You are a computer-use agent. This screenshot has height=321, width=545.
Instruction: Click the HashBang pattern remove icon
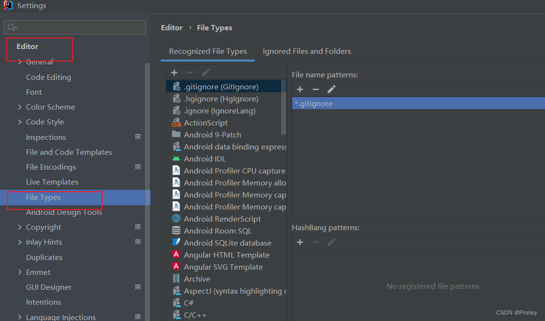[x=316, y=242]
